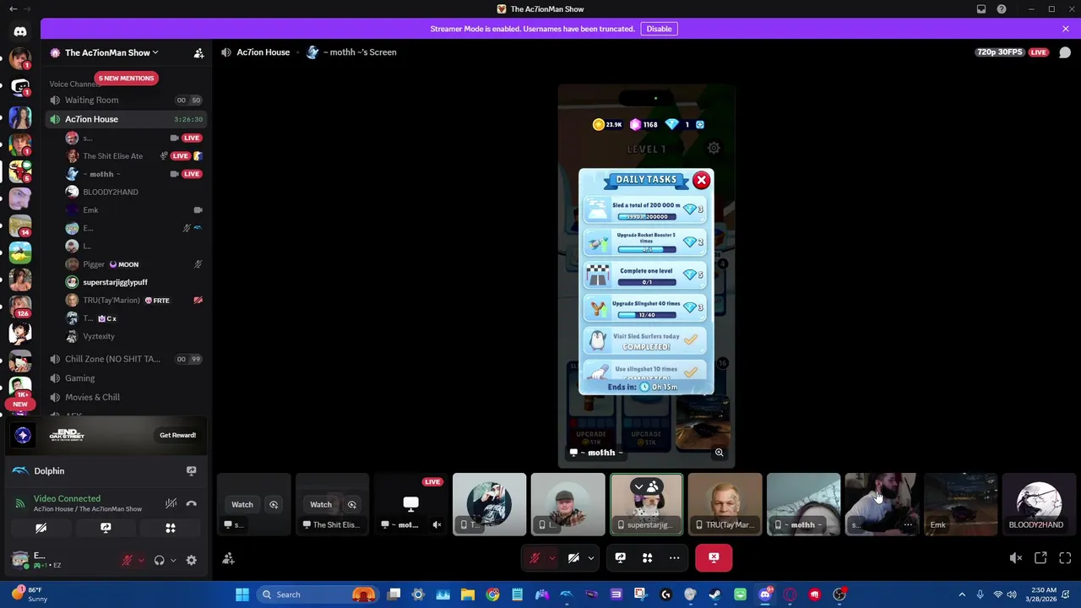
Task: Open the weather widget showing 86°F
Action: [29, 594]
